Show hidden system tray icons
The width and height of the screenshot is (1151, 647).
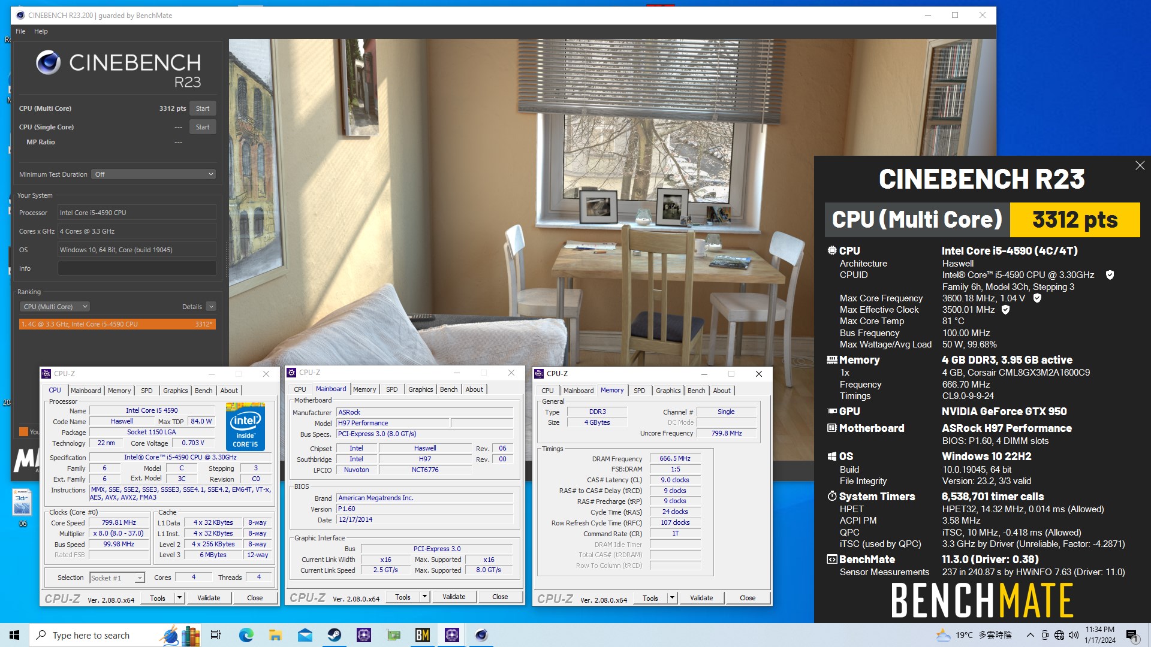coord(1030,635)
